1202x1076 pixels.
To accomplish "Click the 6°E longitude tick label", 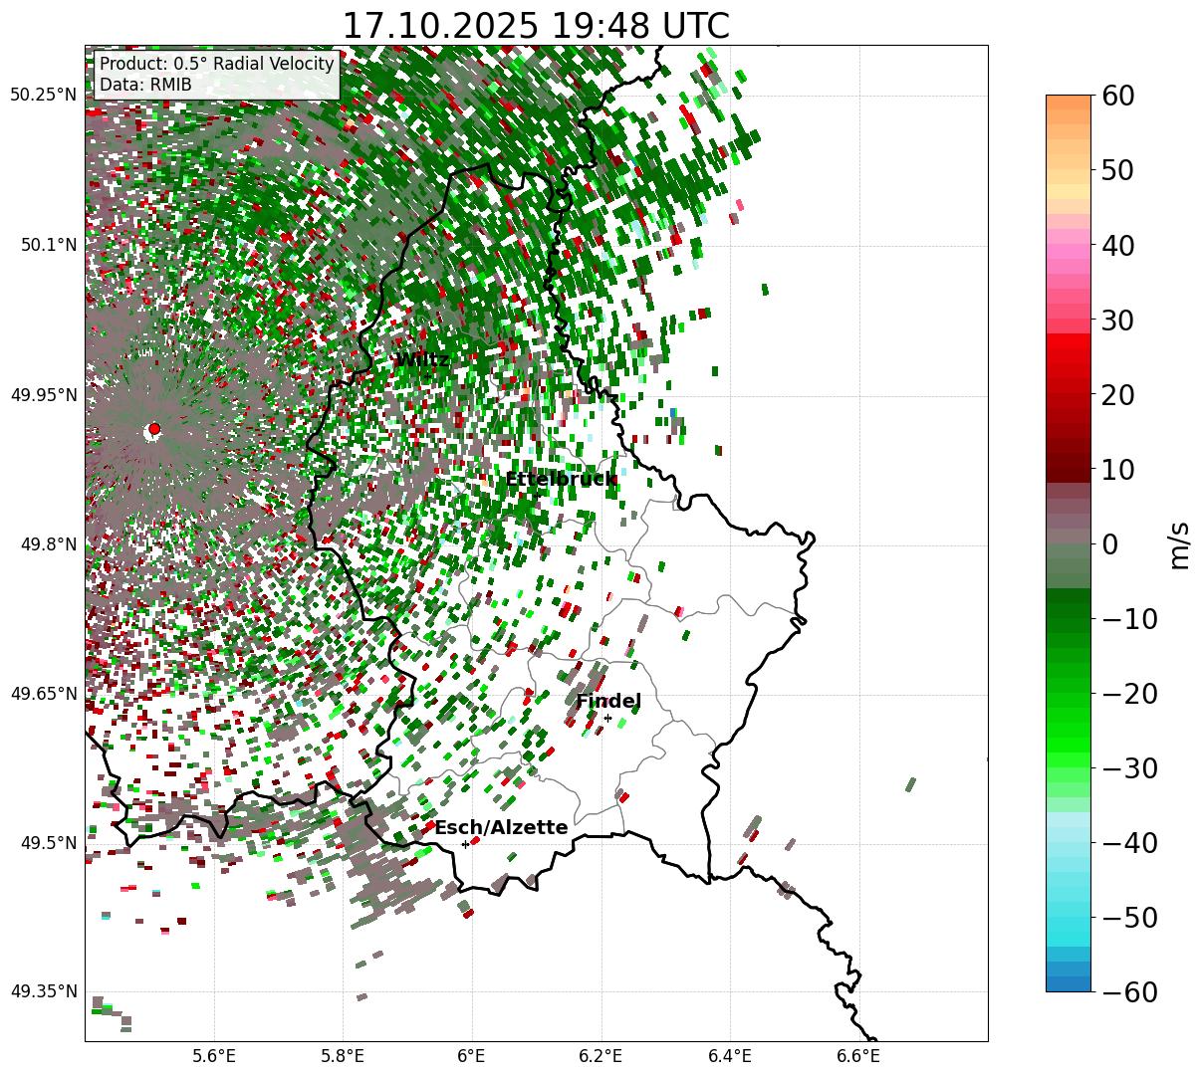I will point(471,1056).
